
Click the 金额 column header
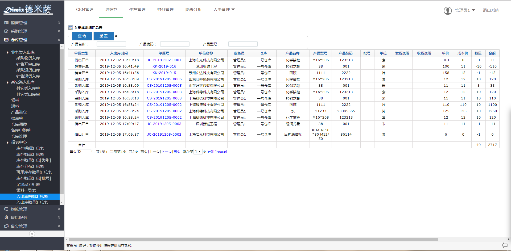[x=492, y=53]
